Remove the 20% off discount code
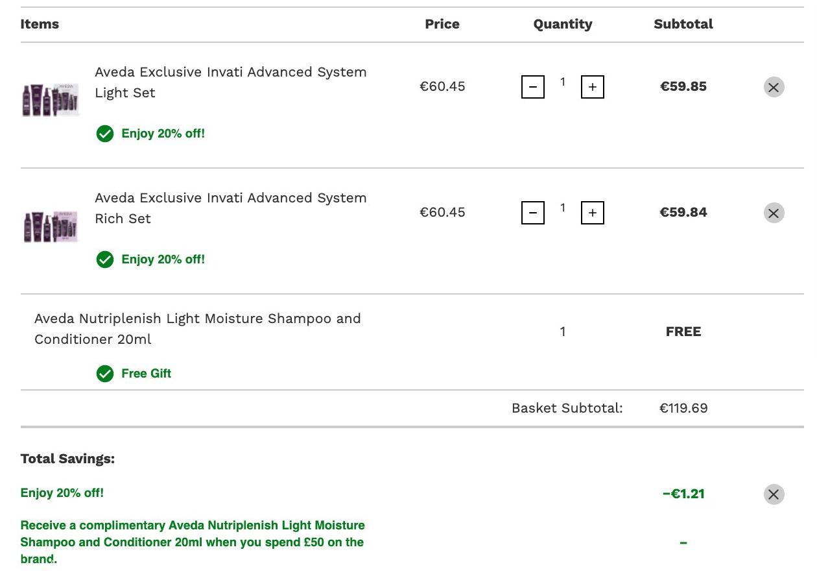Viewport: 817px width, 580px height. (x=774, y=494)
